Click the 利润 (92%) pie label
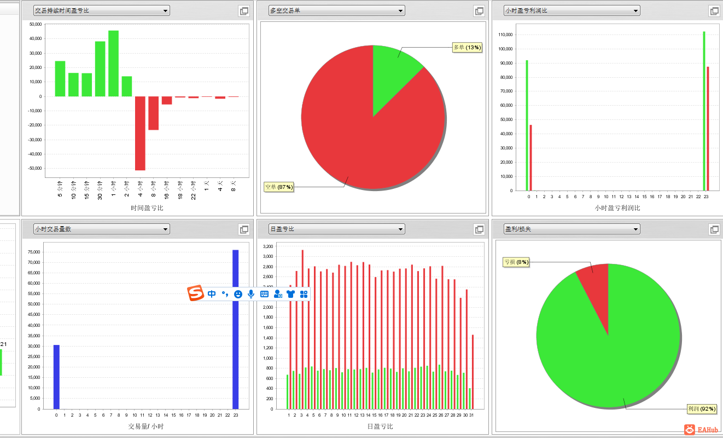Viewport: 723px width, 438px height. [x=702, y=409]
